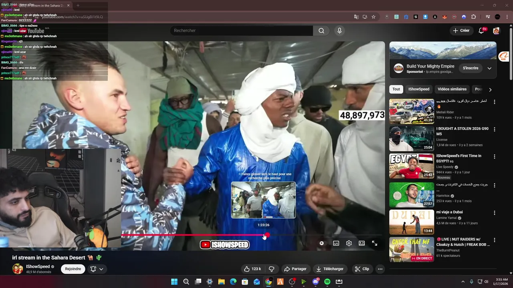The width and height of the screenshot is (513, 288).
Task: Toggle subtitles in the video player
Action: (336, 243)
